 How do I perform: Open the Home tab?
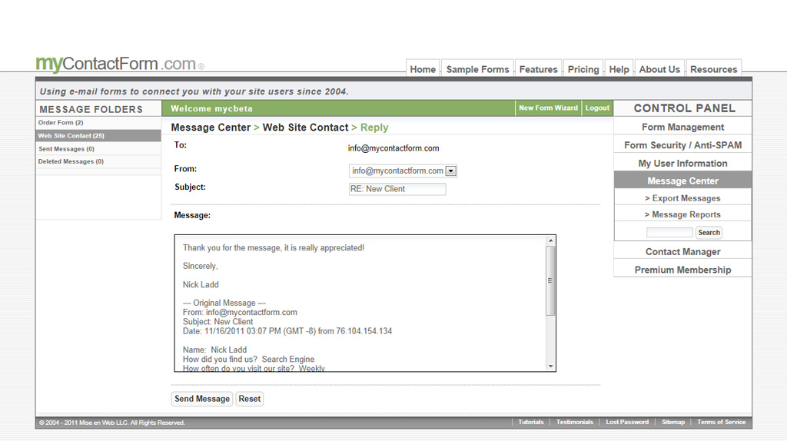[x=423, y=69]
